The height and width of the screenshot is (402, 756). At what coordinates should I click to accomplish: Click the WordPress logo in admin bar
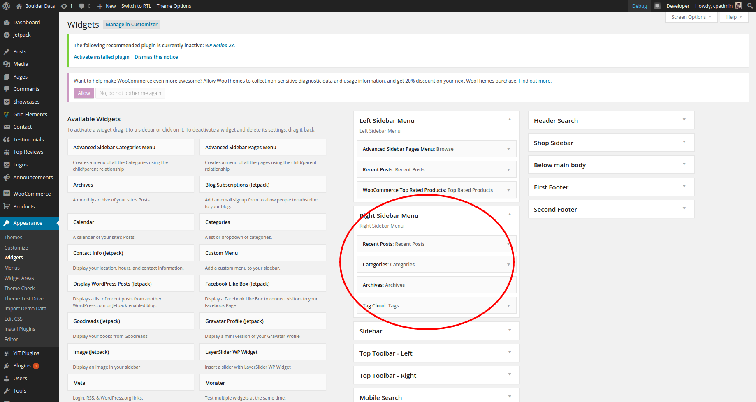tap(6, 6)
